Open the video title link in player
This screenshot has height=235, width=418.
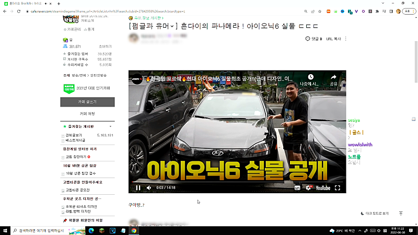pyautogui.click(x=218, y=79)
